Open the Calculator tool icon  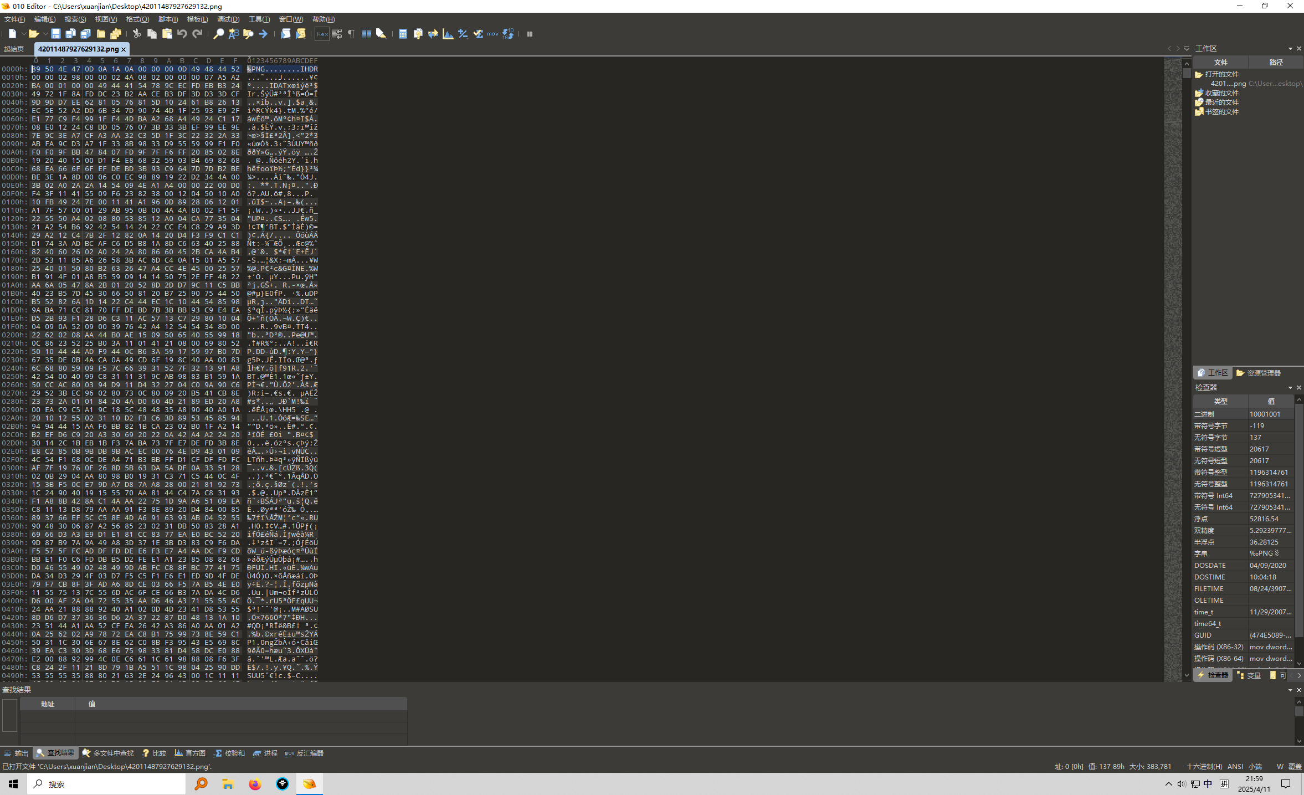403,34
